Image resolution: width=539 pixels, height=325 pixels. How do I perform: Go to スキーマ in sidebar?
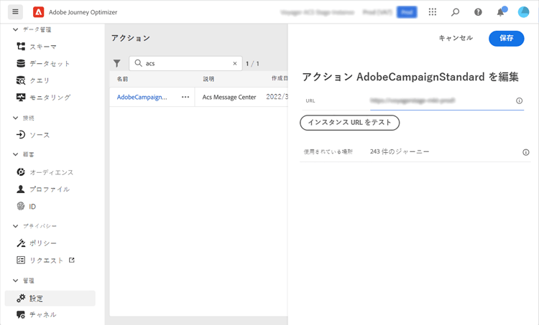[43, 47]
